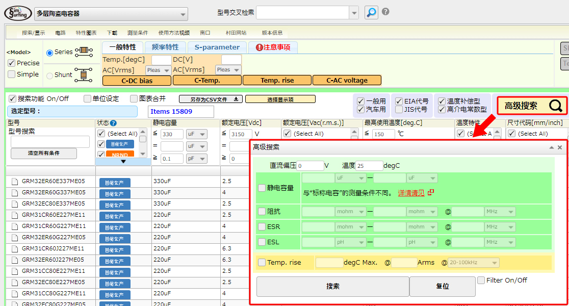Click the status column help icon
The width and height of the screenshot is (569, 306).
point(113,123)
